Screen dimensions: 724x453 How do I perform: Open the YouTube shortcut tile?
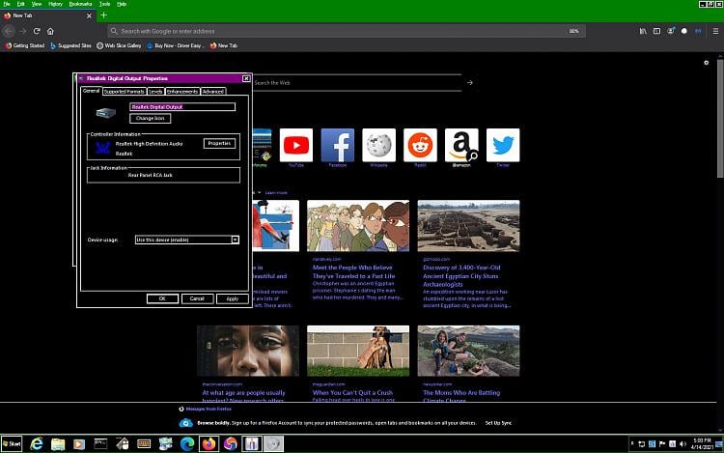point(296,145)
